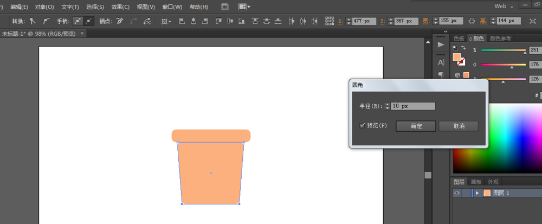
Task: Apply vertical distribute bottom
Action: coord(278,22)
